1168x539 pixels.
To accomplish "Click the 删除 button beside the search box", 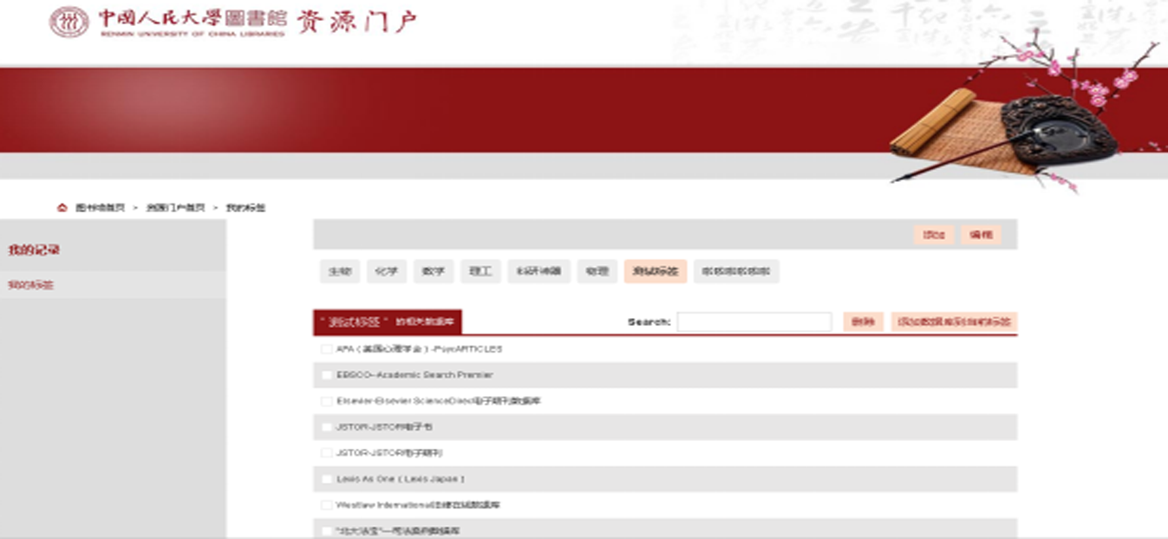I will pos(863,321).
